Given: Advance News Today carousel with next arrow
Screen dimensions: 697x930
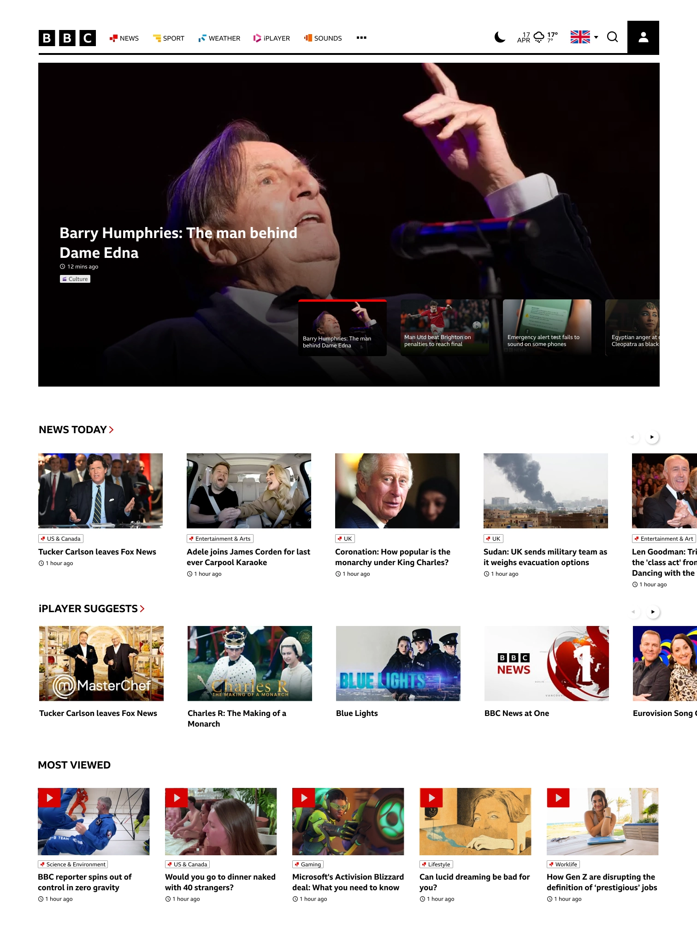Looking at the screenshot, I should click(x=652, y=437).
